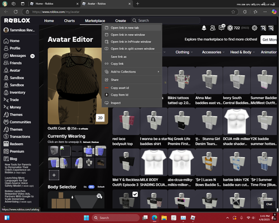Open Redeem in the left sidebar
The width and height of the screenshot is (279, 223).
(x=13, y=144)
